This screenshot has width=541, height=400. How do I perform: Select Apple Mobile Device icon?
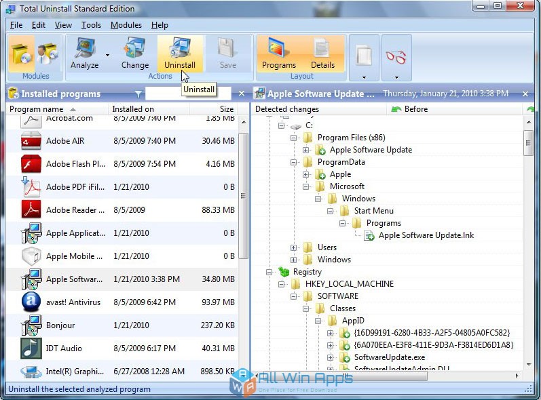31,256
